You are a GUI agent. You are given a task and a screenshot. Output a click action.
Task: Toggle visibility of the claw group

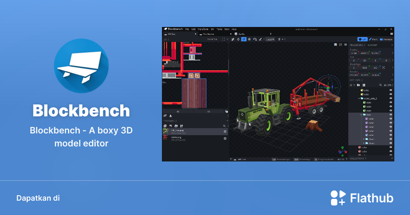tap(391, 114)
